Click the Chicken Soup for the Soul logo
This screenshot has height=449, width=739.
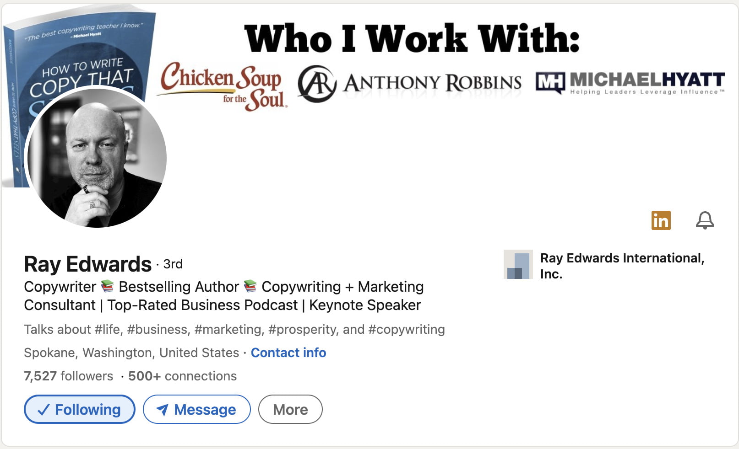tap(223, 86)
